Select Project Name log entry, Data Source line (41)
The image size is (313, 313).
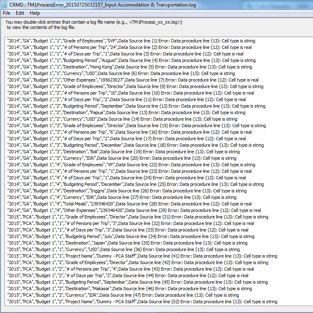tap(142, 256)
